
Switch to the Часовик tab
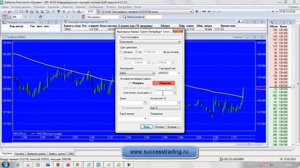pyautogui.click(x=20, y=154)
